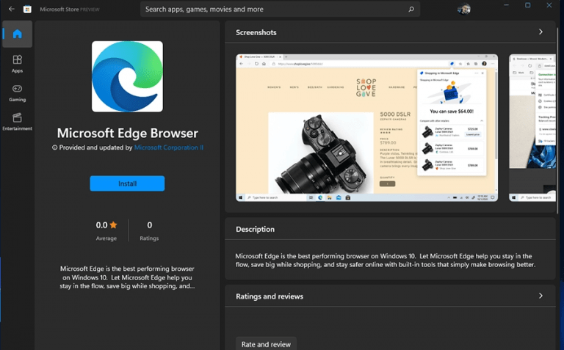Open the first camera shopping screenshot
The height and width of the screenshot is (350, 564).
point(367,128)
